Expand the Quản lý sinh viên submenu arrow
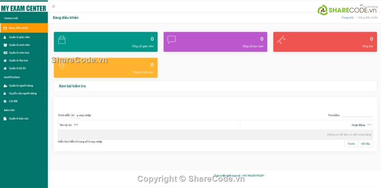The width and height of the screenshot is (381, 188). coord(45,45)
